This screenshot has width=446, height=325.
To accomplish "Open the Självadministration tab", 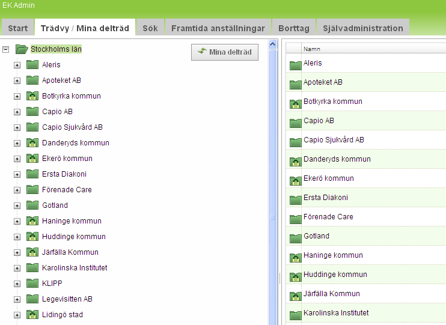I will [x=363, y=28].
